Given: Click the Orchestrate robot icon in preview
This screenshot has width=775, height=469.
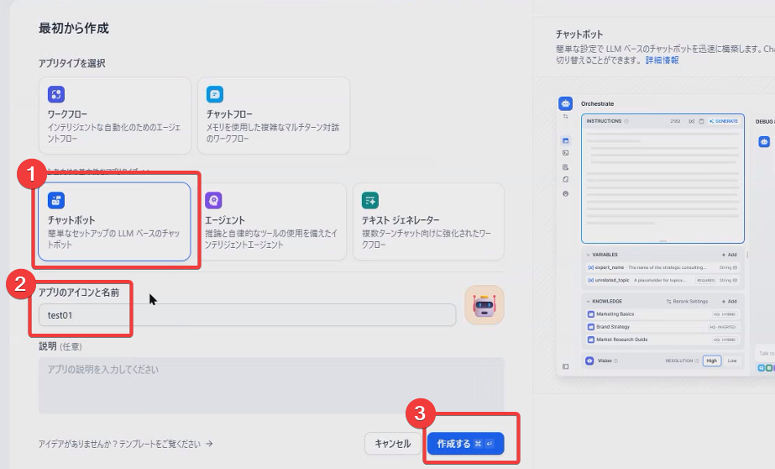Looking at the screenshot, I should (x=565, y=103).
